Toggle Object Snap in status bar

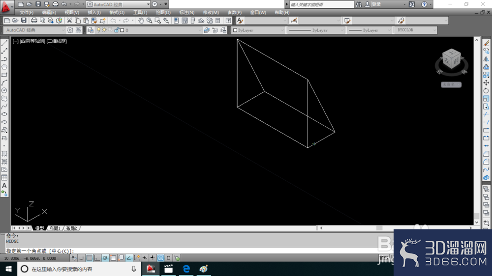click(113, 258)
